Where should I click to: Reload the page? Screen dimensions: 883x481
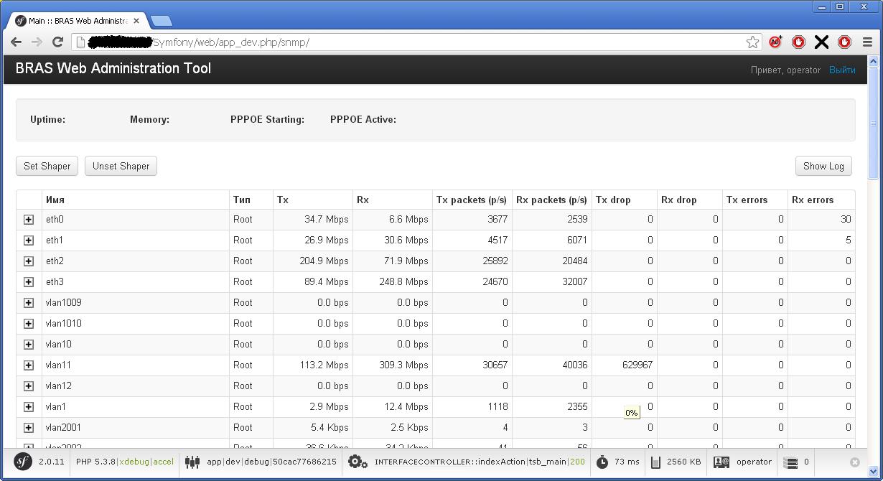[x=57, y=42]
